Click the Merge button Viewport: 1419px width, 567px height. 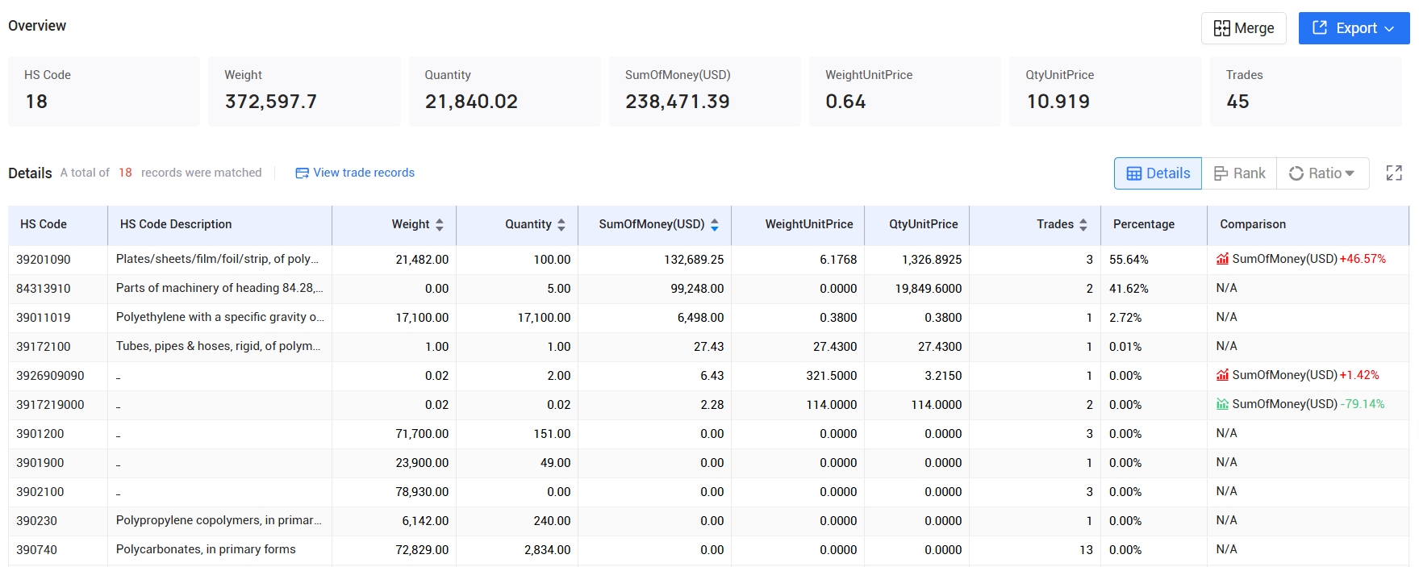tap(1243, 28)
